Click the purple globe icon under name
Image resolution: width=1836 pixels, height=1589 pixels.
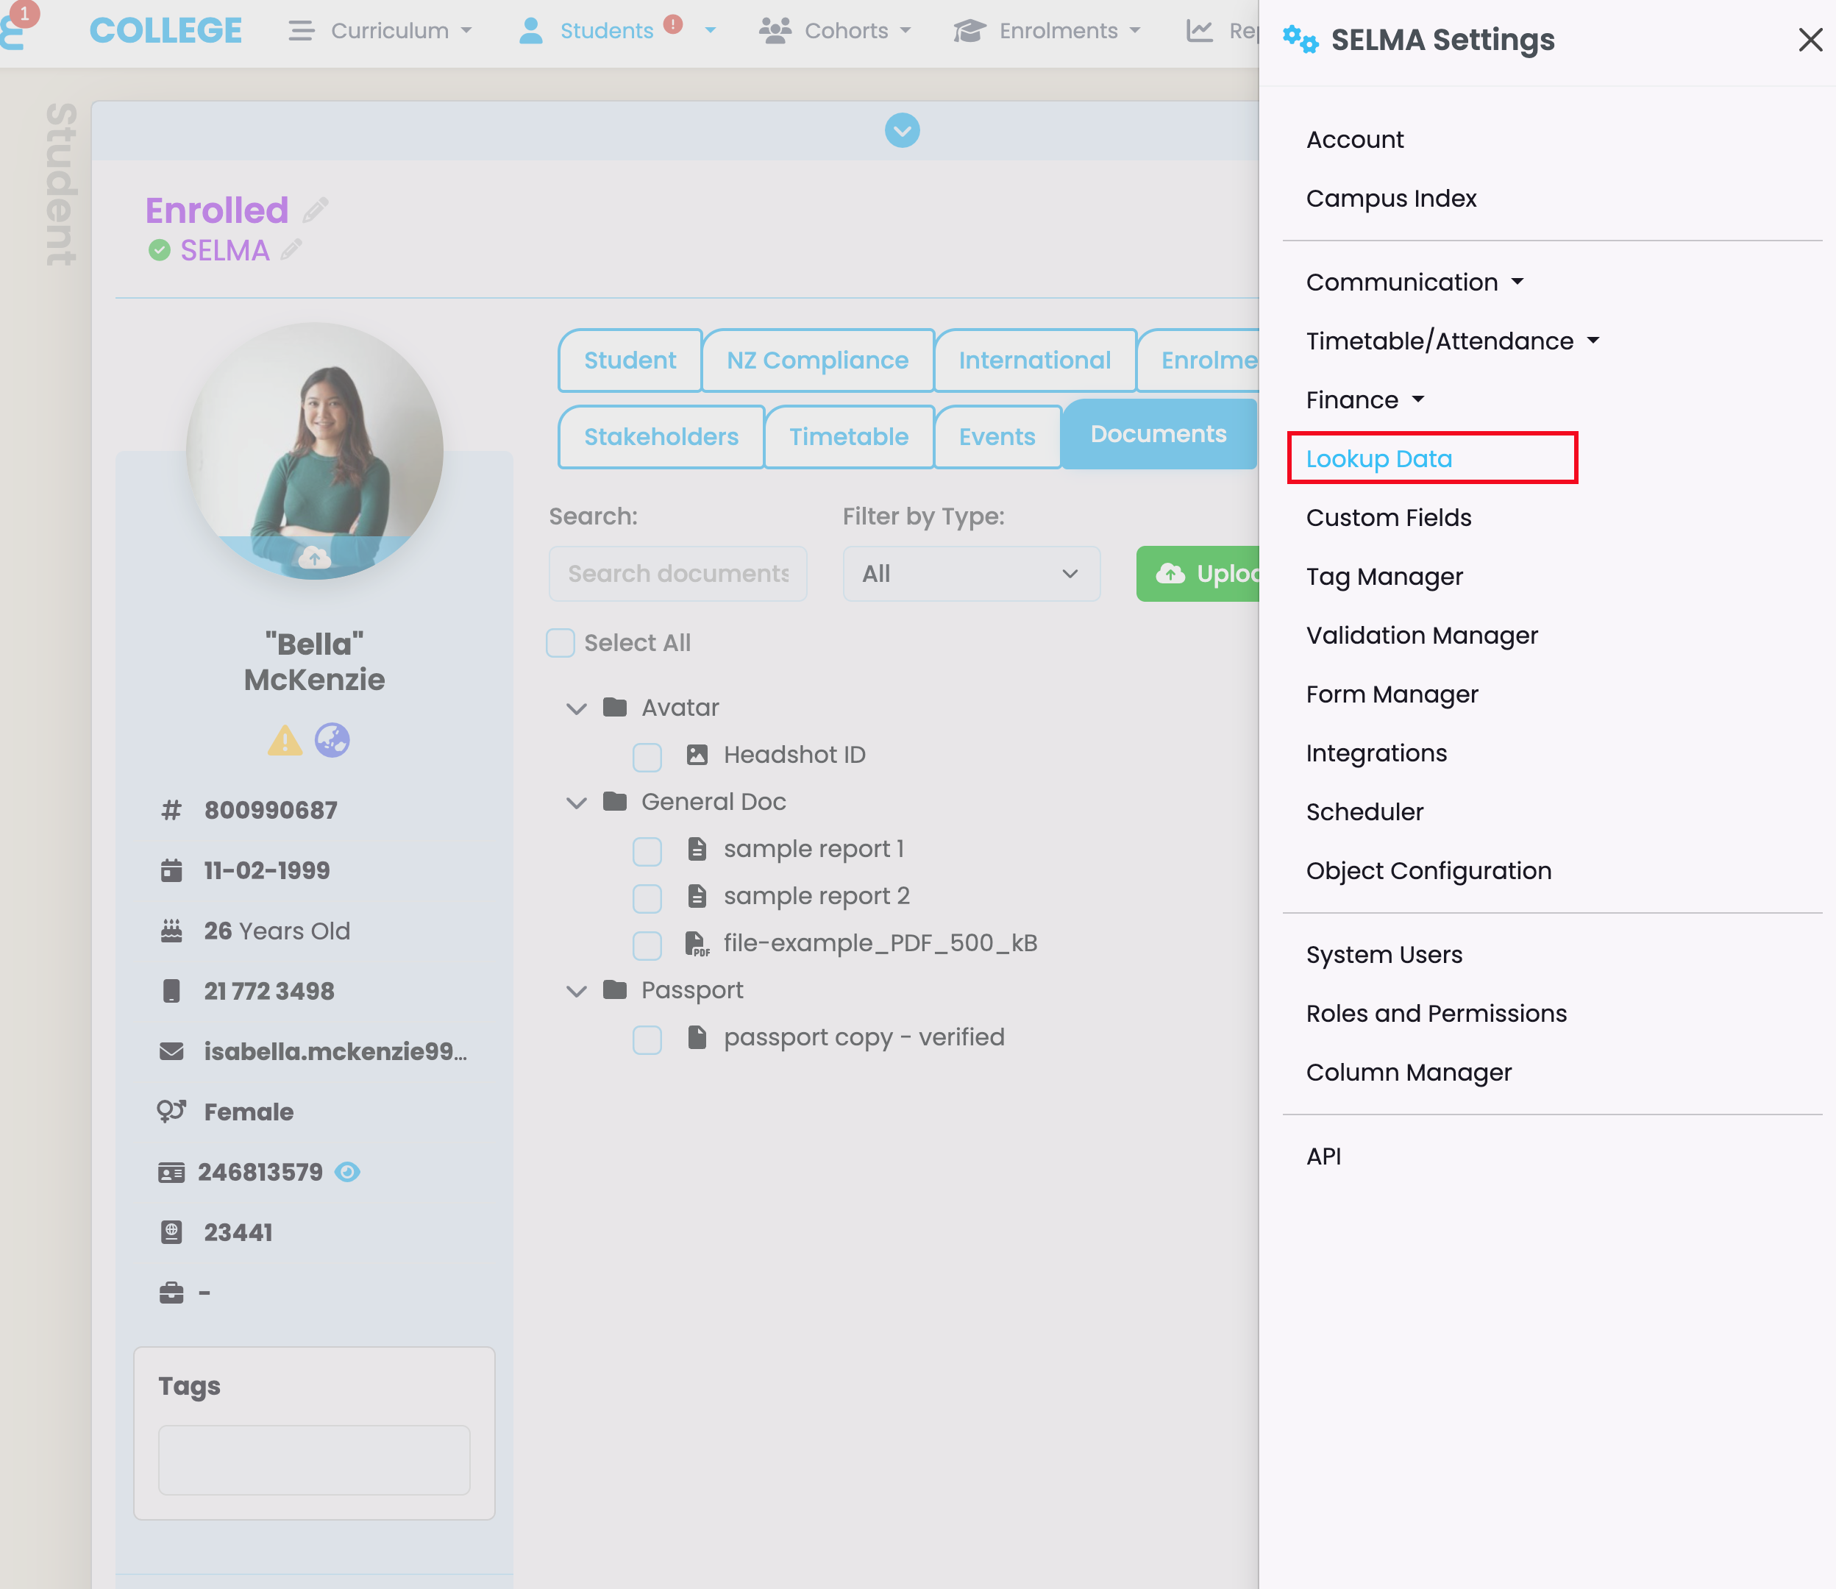(x=332, y=740)
